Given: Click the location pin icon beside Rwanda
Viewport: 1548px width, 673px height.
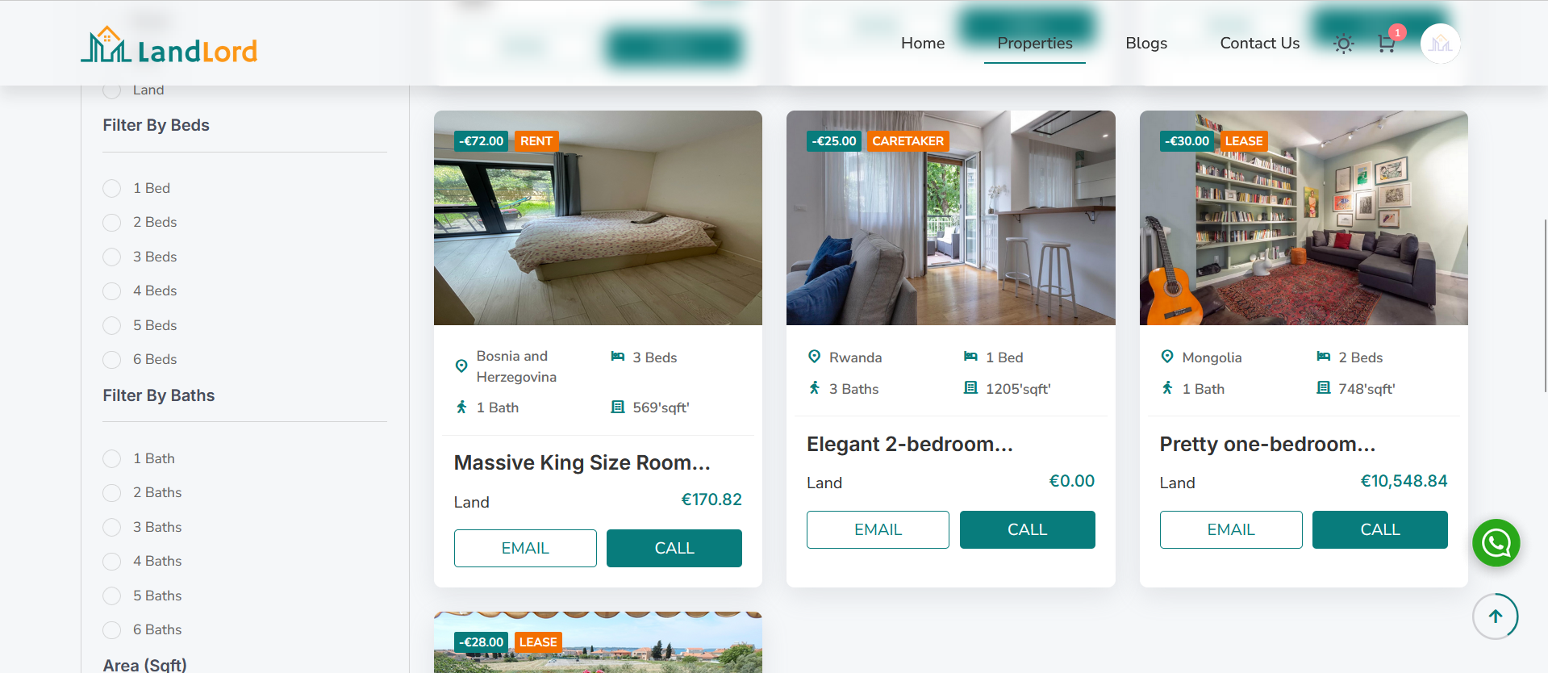Looking at the screenshot, I should tap(814, 357).
